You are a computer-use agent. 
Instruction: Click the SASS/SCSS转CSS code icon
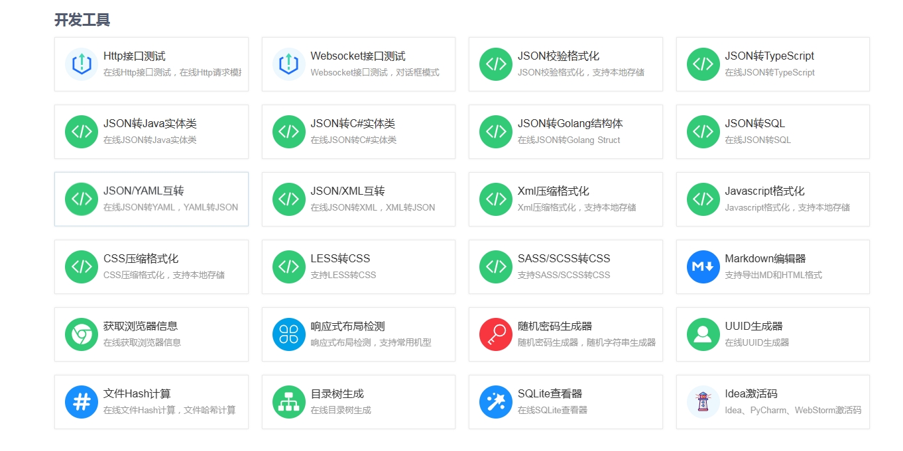click(x=496, y=267)
